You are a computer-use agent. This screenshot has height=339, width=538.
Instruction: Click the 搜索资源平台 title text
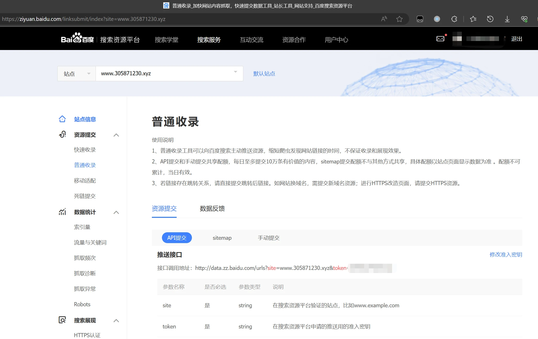click(120, 40)
